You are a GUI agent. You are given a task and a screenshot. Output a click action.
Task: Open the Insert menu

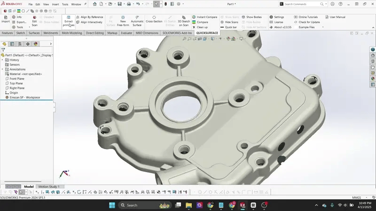click(x=55, y=4)
